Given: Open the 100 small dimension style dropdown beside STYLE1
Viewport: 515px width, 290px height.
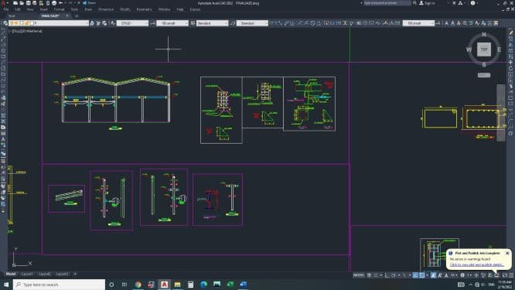Looking at the screenshot, I should (x=172, y=23).
